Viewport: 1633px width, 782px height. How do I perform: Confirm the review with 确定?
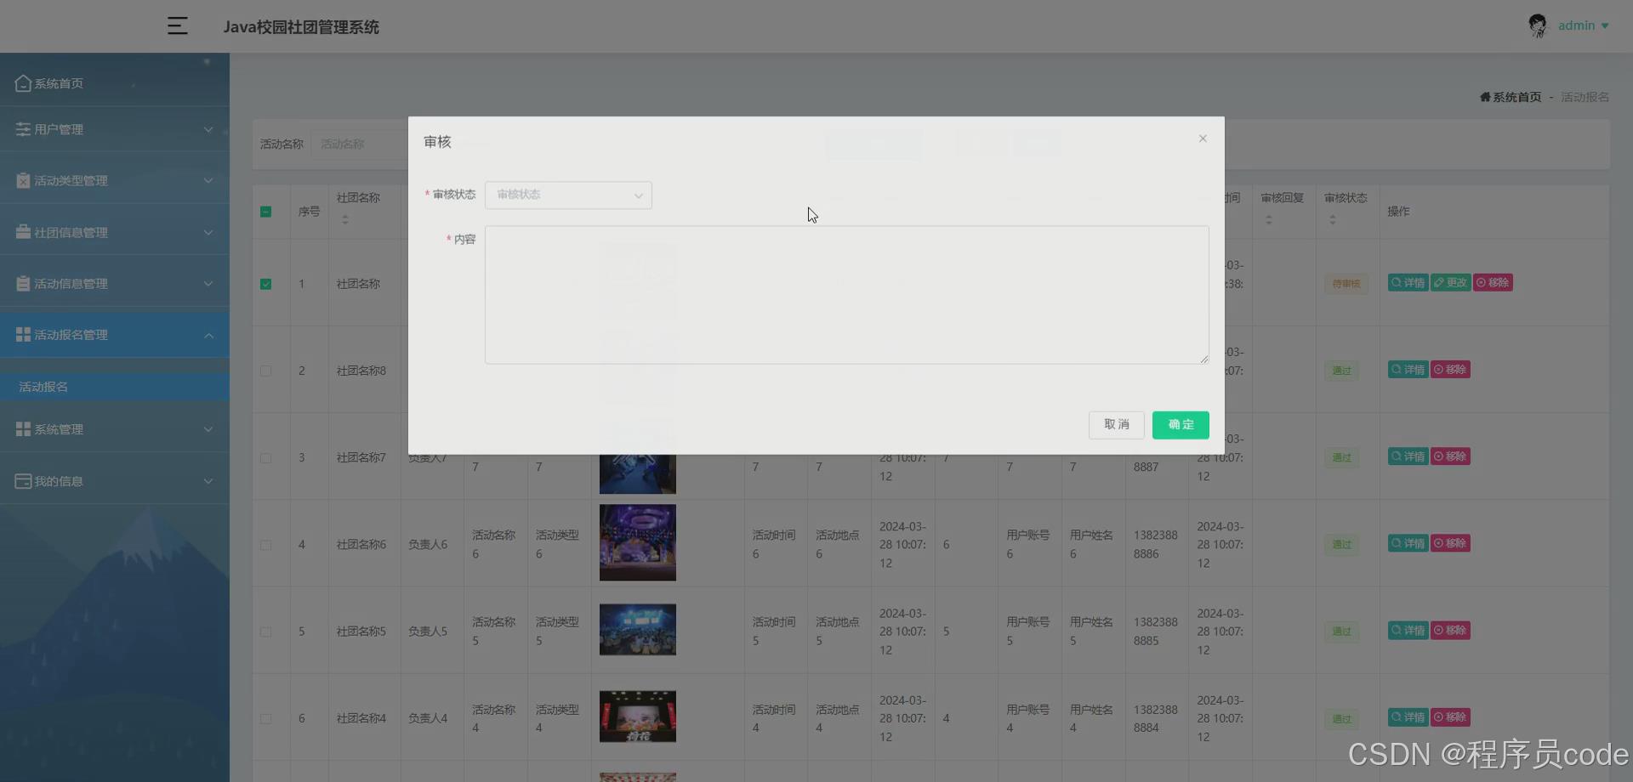(1181, 425)
